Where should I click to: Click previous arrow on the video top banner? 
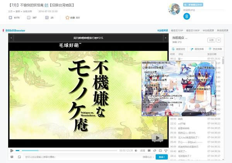tap(12, 38)
